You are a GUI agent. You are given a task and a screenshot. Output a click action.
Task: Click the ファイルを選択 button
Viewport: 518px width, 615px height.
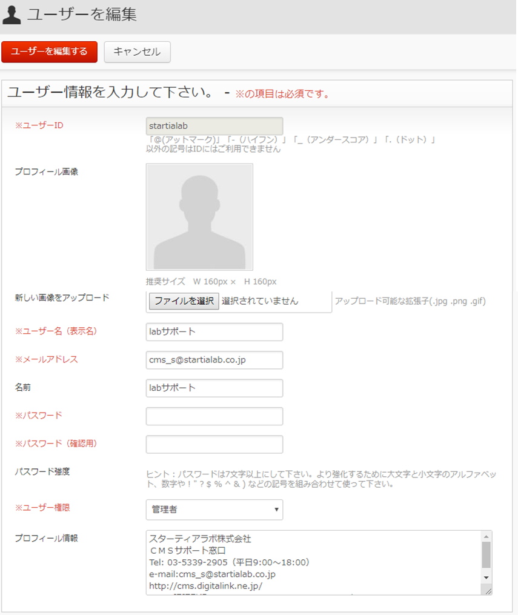(x=184, y=301)
